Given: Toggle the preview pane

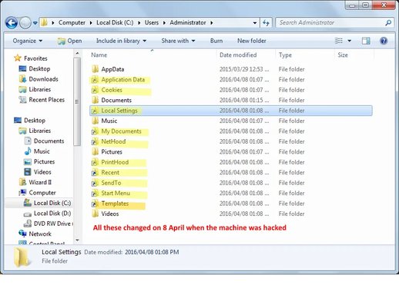Looking at the screenshot, I should click(x=366, y=41).
